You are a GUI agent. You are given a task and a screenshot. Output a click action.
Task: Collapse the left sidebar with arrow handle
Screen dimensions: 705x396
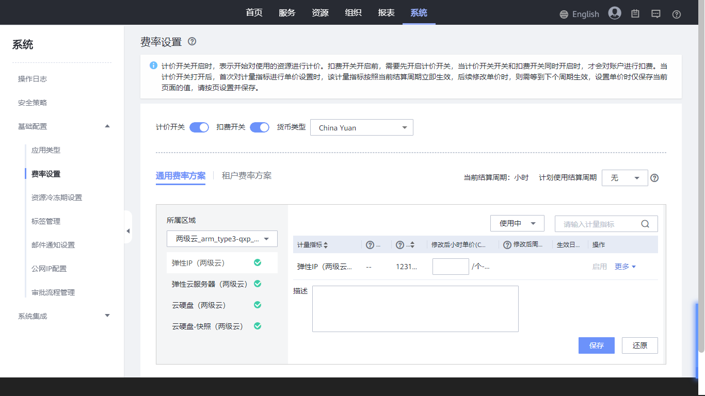pos(128,231)
